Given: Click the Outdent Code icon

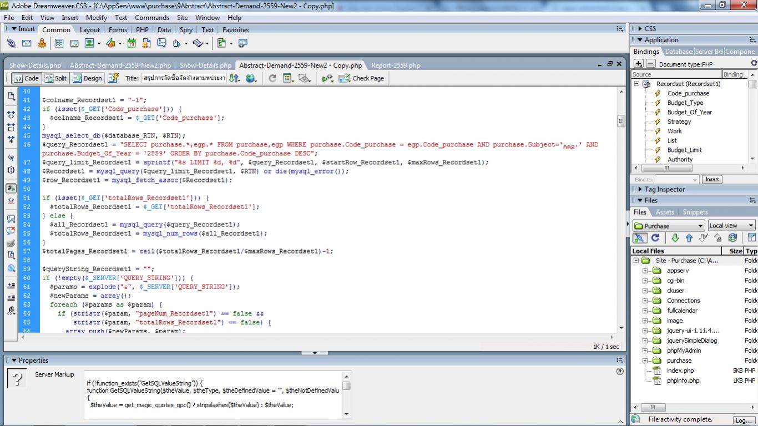Looking at the screenshot, I should (x=11, y=298).
